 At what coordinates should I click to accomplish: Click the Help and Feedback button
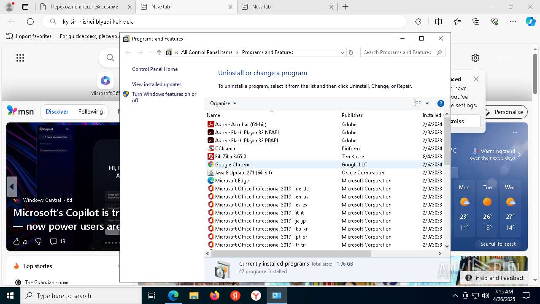(x=495, y=278)
